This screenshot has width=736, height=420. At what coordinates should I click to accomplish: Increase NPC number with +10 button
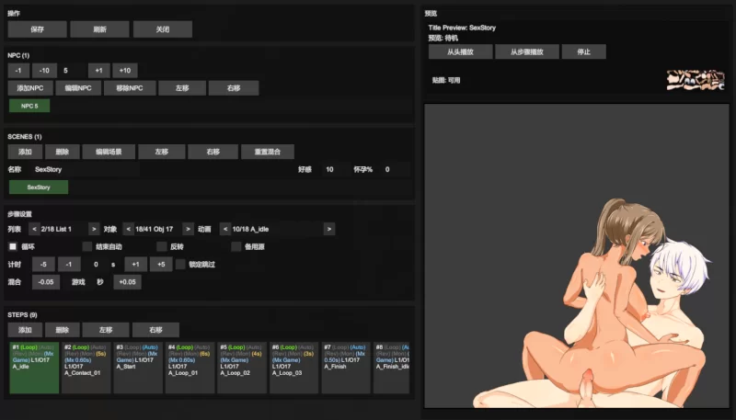tap(125, 71)
